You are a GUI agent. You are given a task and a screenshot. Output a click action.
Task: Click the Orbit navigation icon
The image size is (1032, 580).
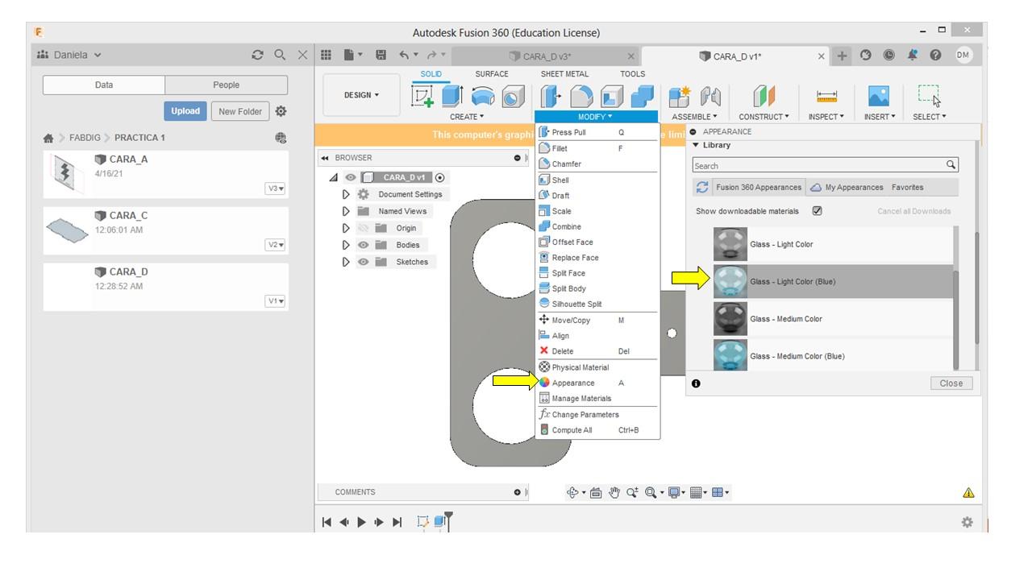[573, 492]
